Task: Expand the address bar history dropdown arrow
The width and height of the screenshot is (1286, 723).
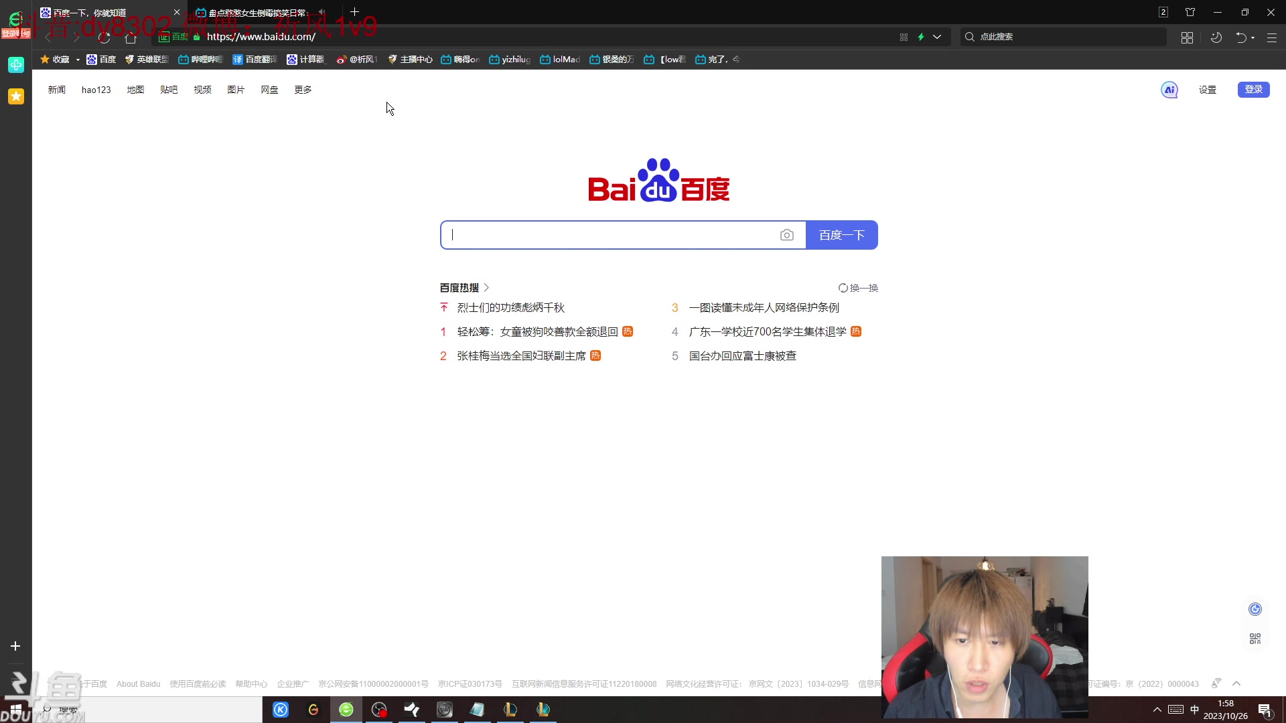Action: pyautogui.click(x=937, y=37)
